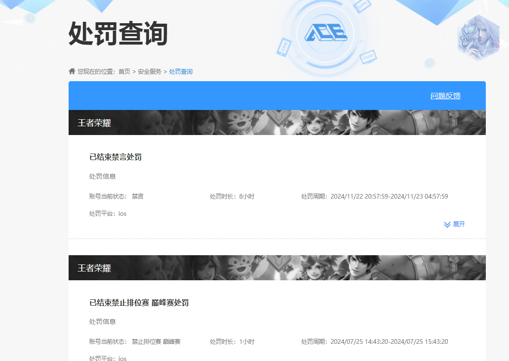Click 处罚时长: 1小时 text

(232, 342)
